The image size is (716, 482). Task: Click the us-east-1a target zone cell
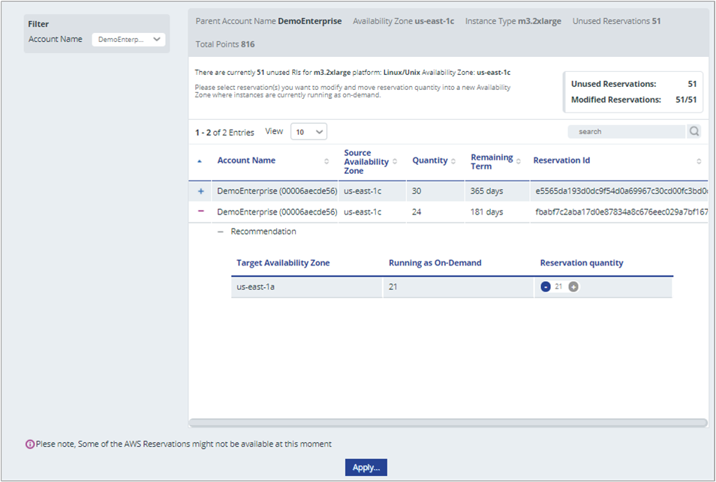[x=307, y=287]
